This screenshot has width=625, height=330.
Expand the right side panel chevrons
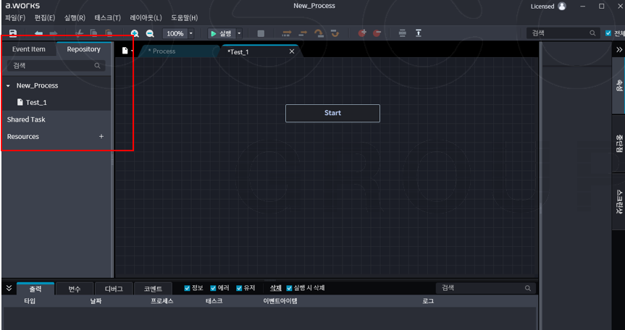pos(619,50)
